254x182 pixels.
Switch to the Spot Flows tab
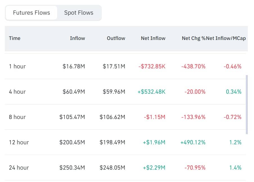point(79,13)
